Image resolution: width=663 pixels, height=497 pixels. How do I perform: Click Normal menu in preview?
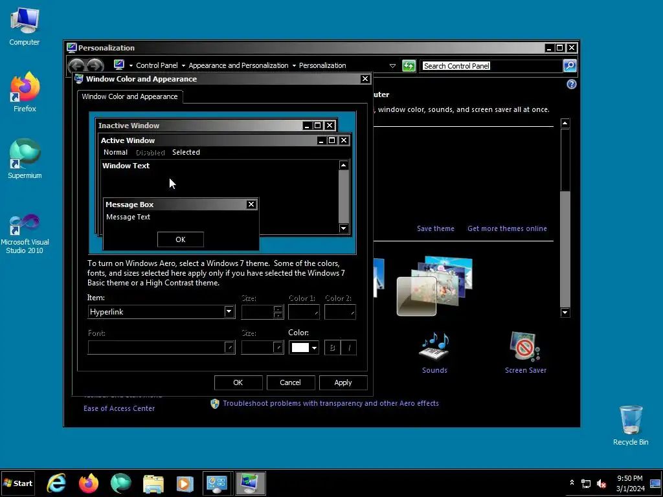pyautogui.click(x=115, y=152)
